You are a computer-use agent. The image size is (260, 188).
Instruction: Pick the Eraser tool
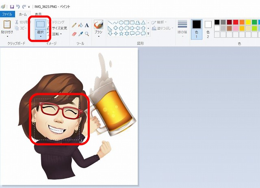74,34
